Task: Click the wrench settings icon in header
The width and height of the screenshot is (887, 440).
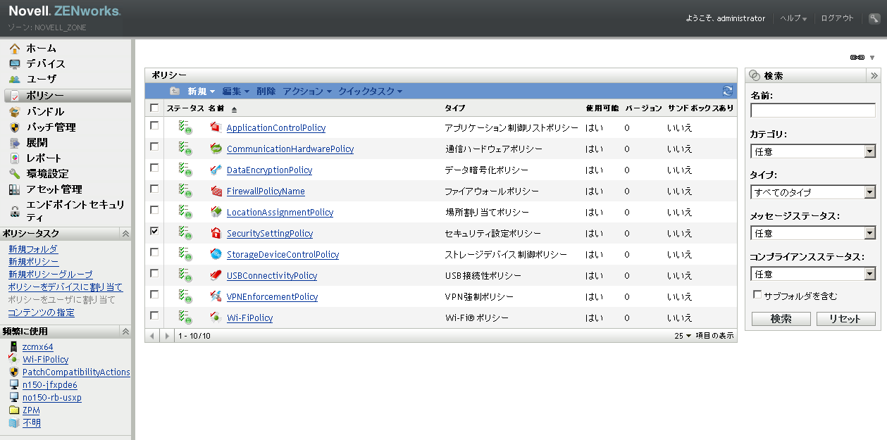Action: click(874, 18)
